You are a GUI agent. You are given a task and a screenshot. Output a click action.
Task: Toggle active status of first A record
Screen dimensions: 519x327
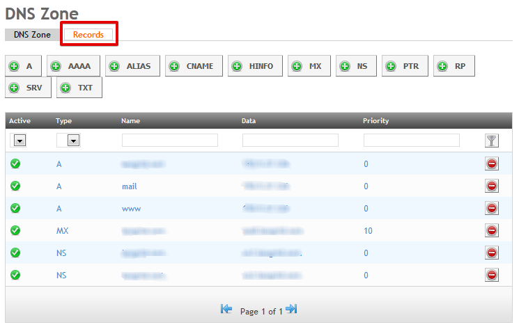tap(15, 163)
